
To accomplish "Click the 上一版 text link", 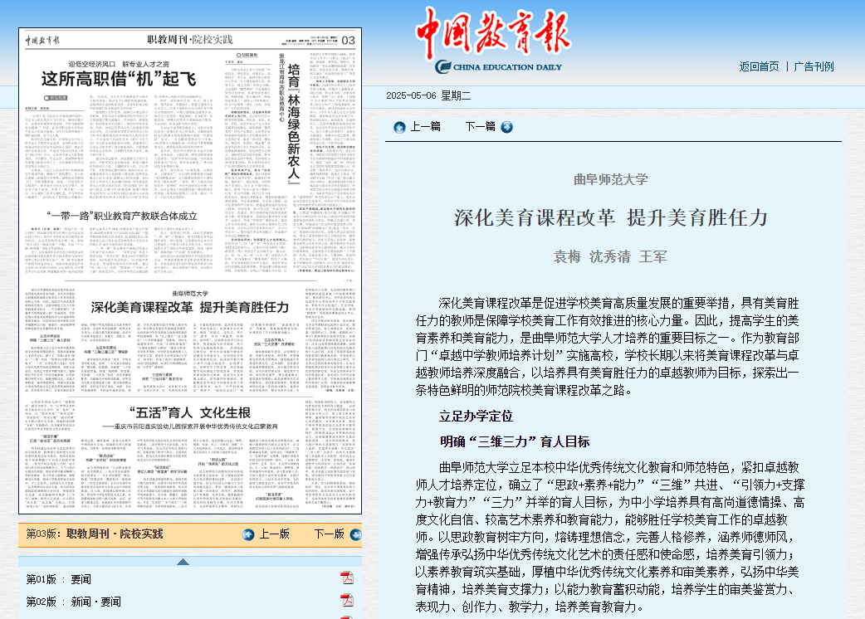I will point(275,534).
